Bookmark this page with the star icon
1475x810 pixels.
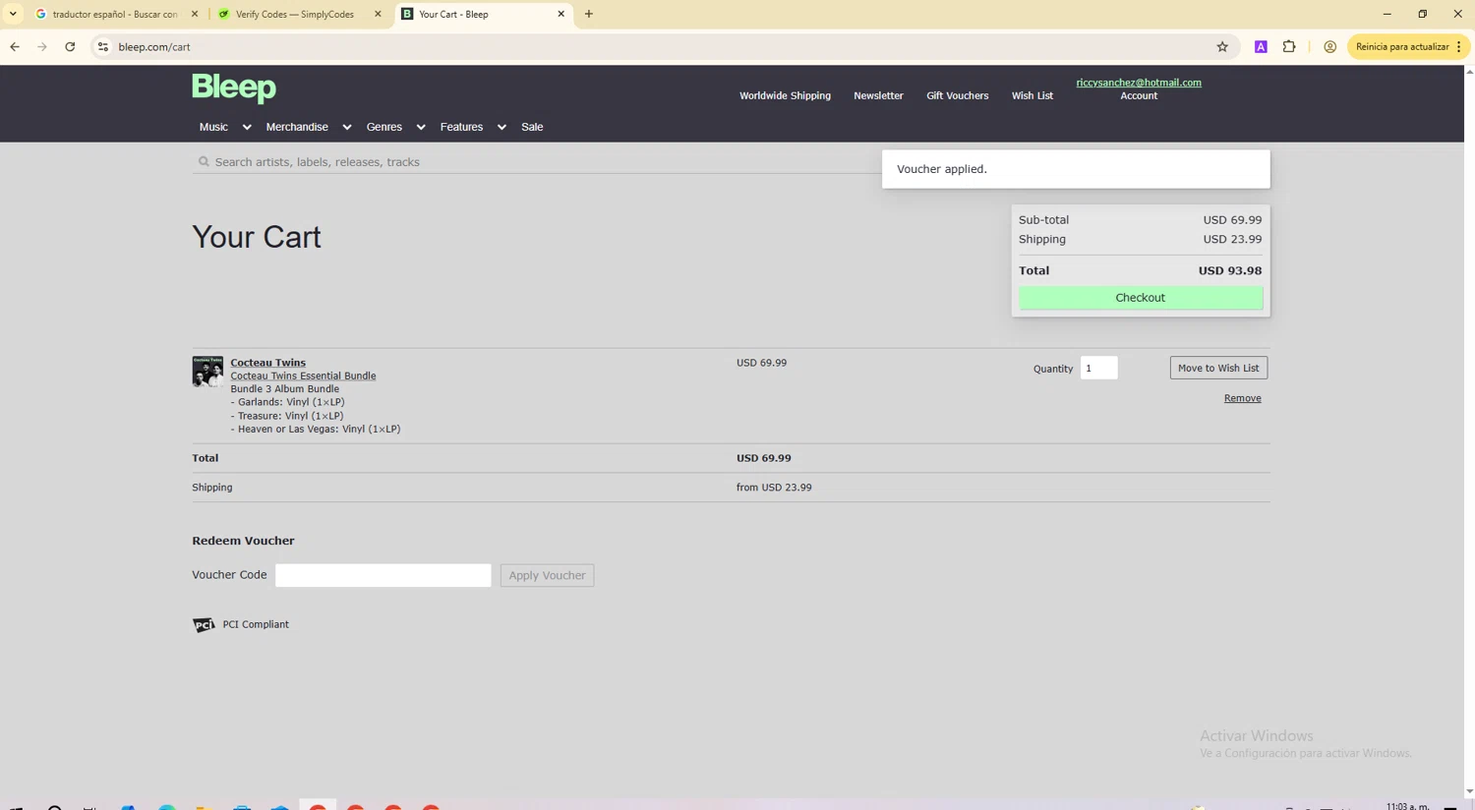[1222, 46]
